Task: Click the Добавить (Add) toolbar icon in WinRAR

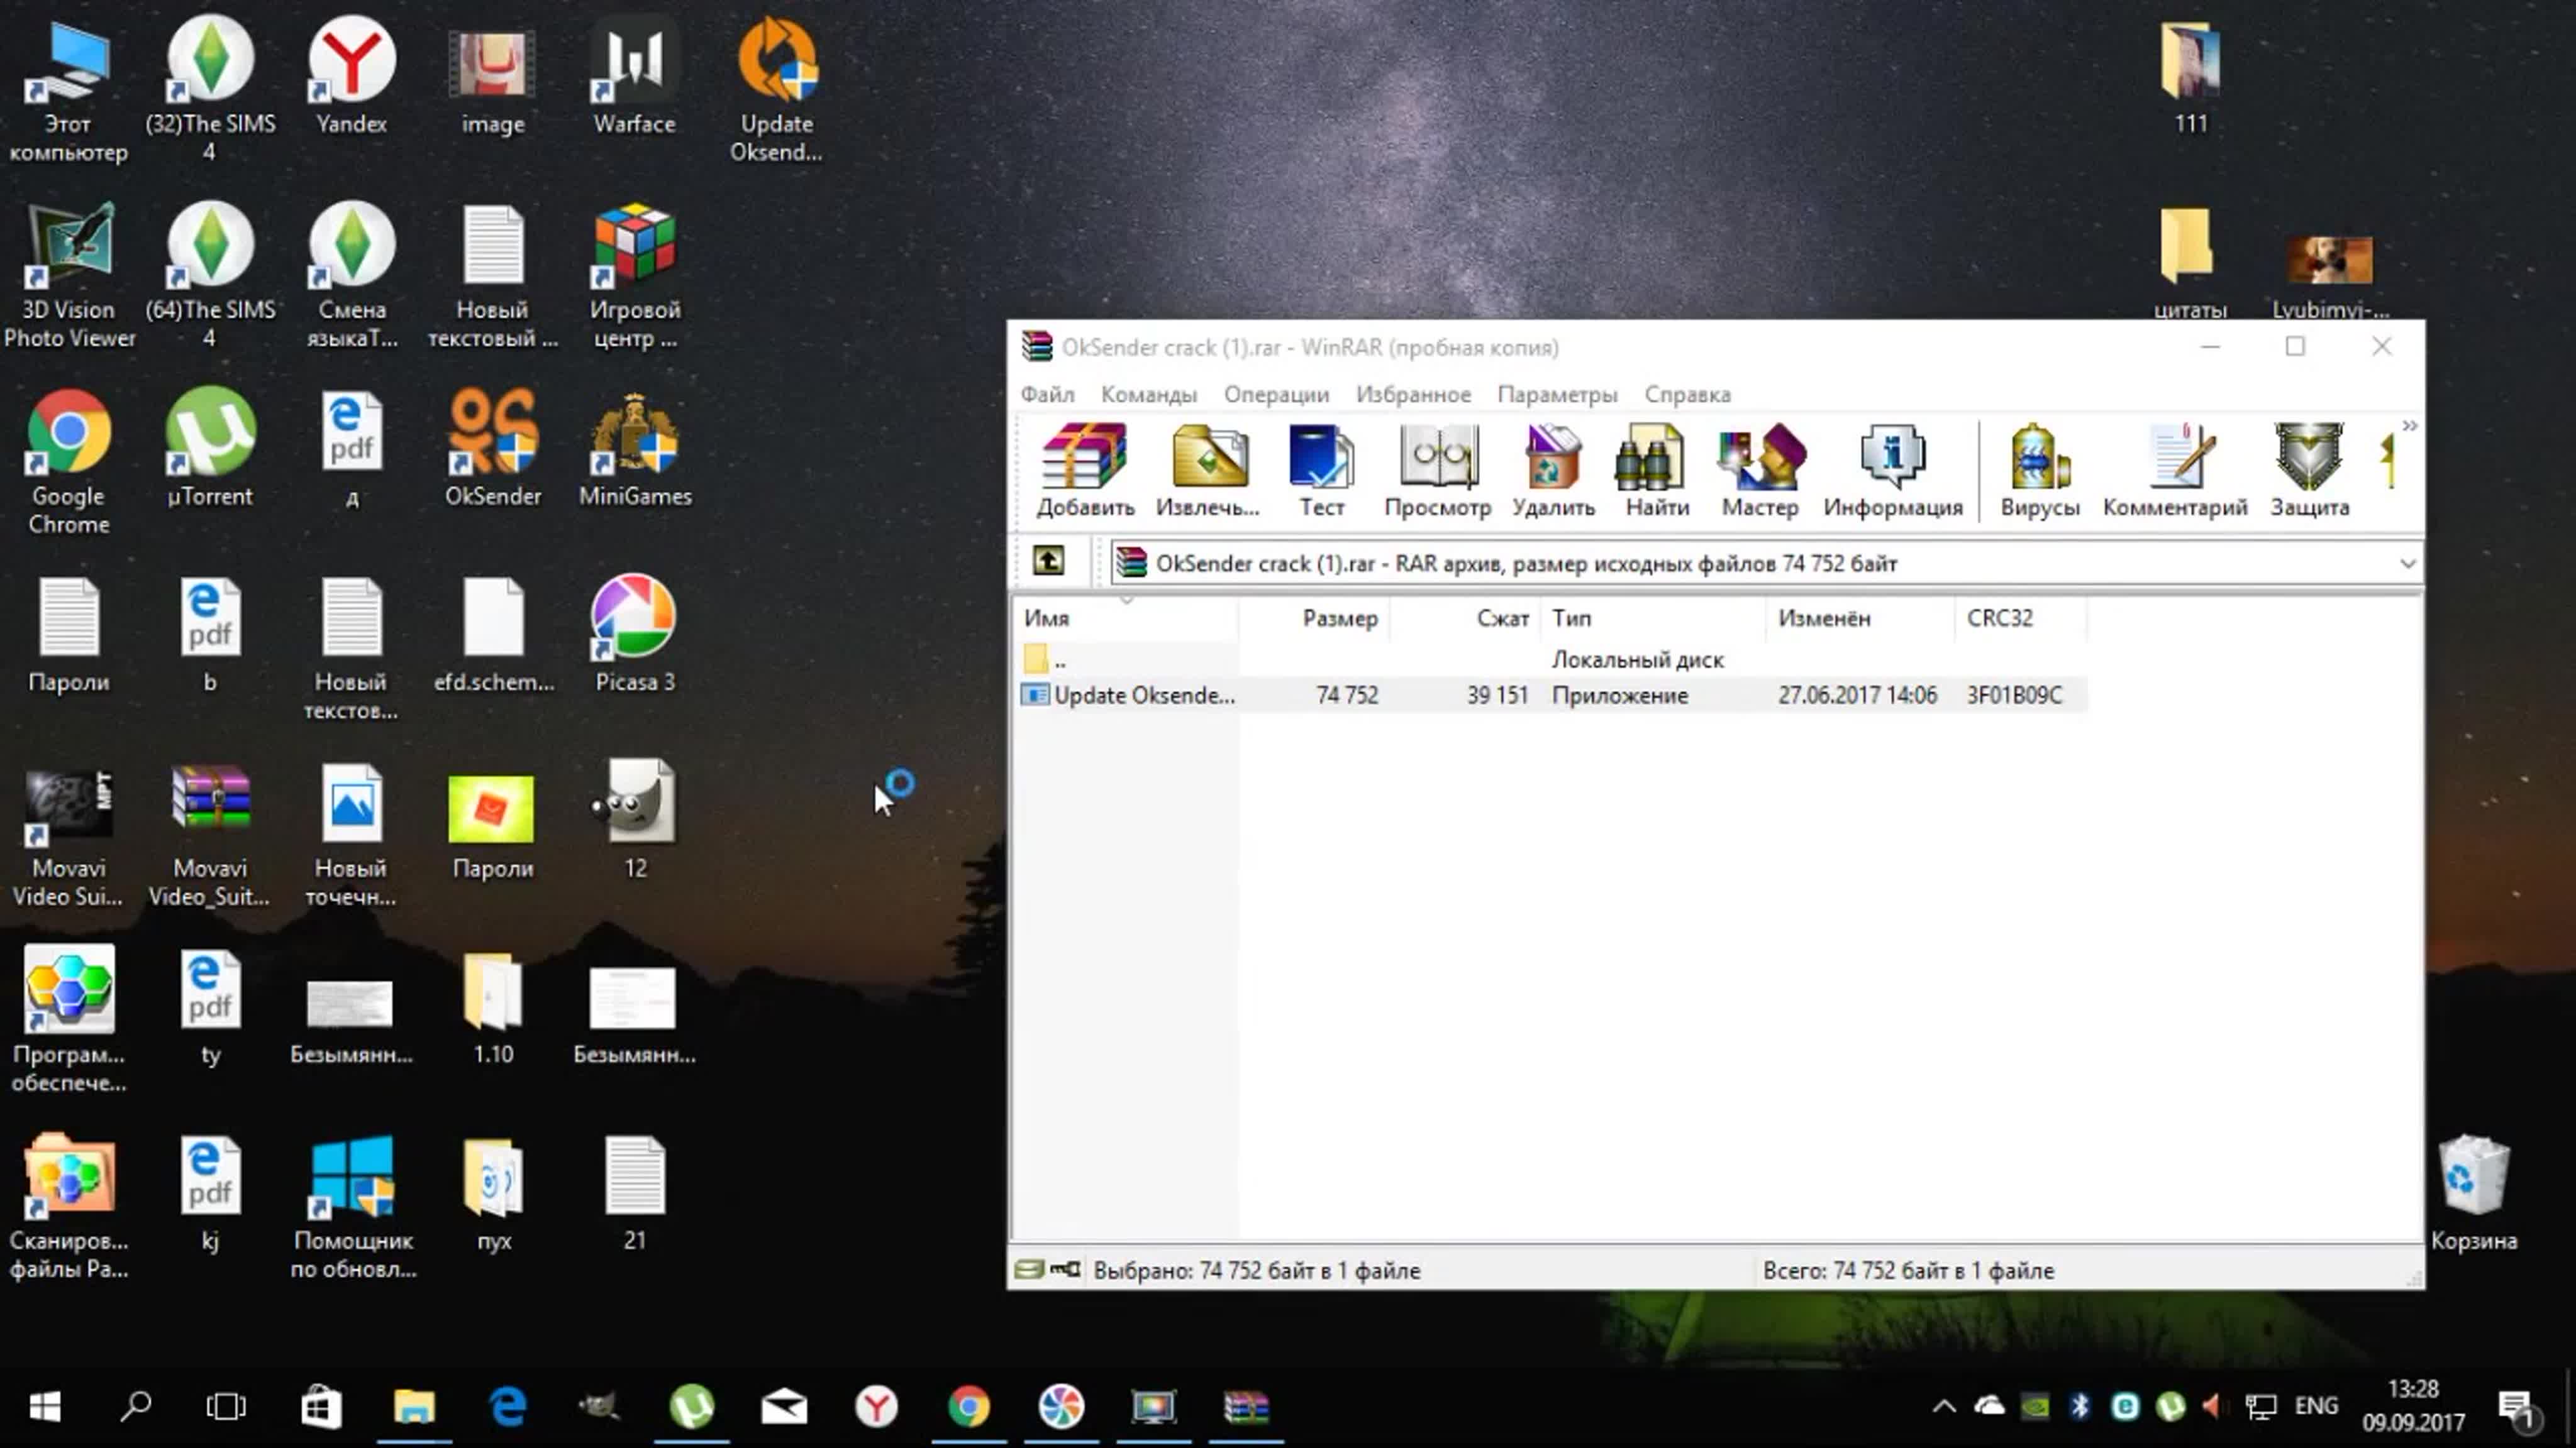Action: point(1085,469)
